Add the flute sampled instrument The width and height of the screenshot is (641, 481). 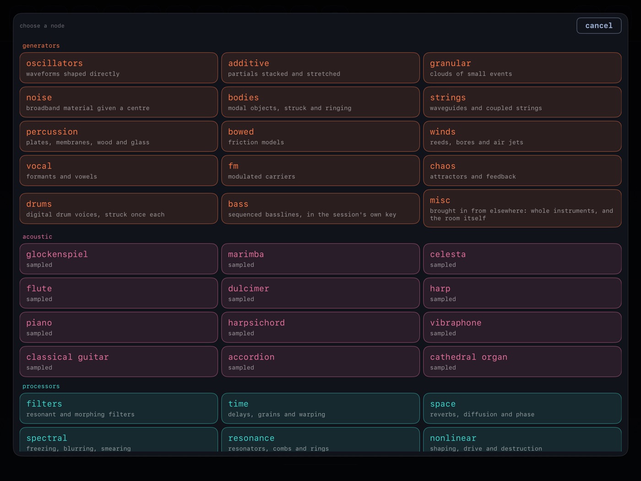pos(119,293)
